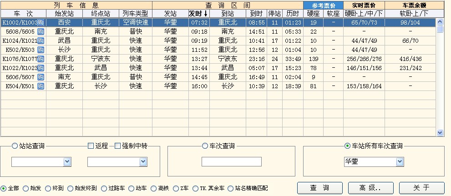Viewport: 451px width, 196px height.
Task: Sort by the 列车类型 column header
Action: point(136,14)
